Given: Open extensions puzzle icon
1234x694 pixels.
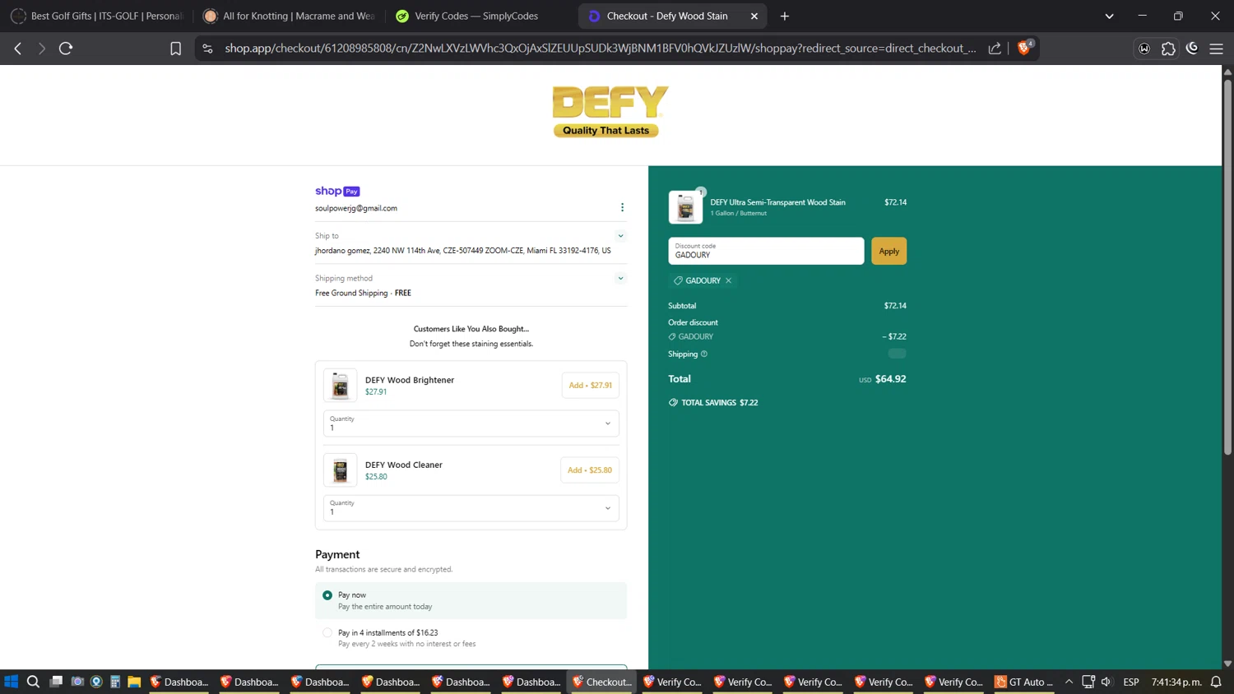Looking at the screenshot, I should 1168,49.
